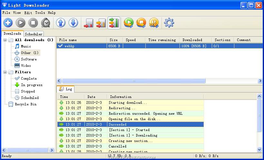
Task: Select the high speed mode icon (green bars)
Action: (114, 23)
